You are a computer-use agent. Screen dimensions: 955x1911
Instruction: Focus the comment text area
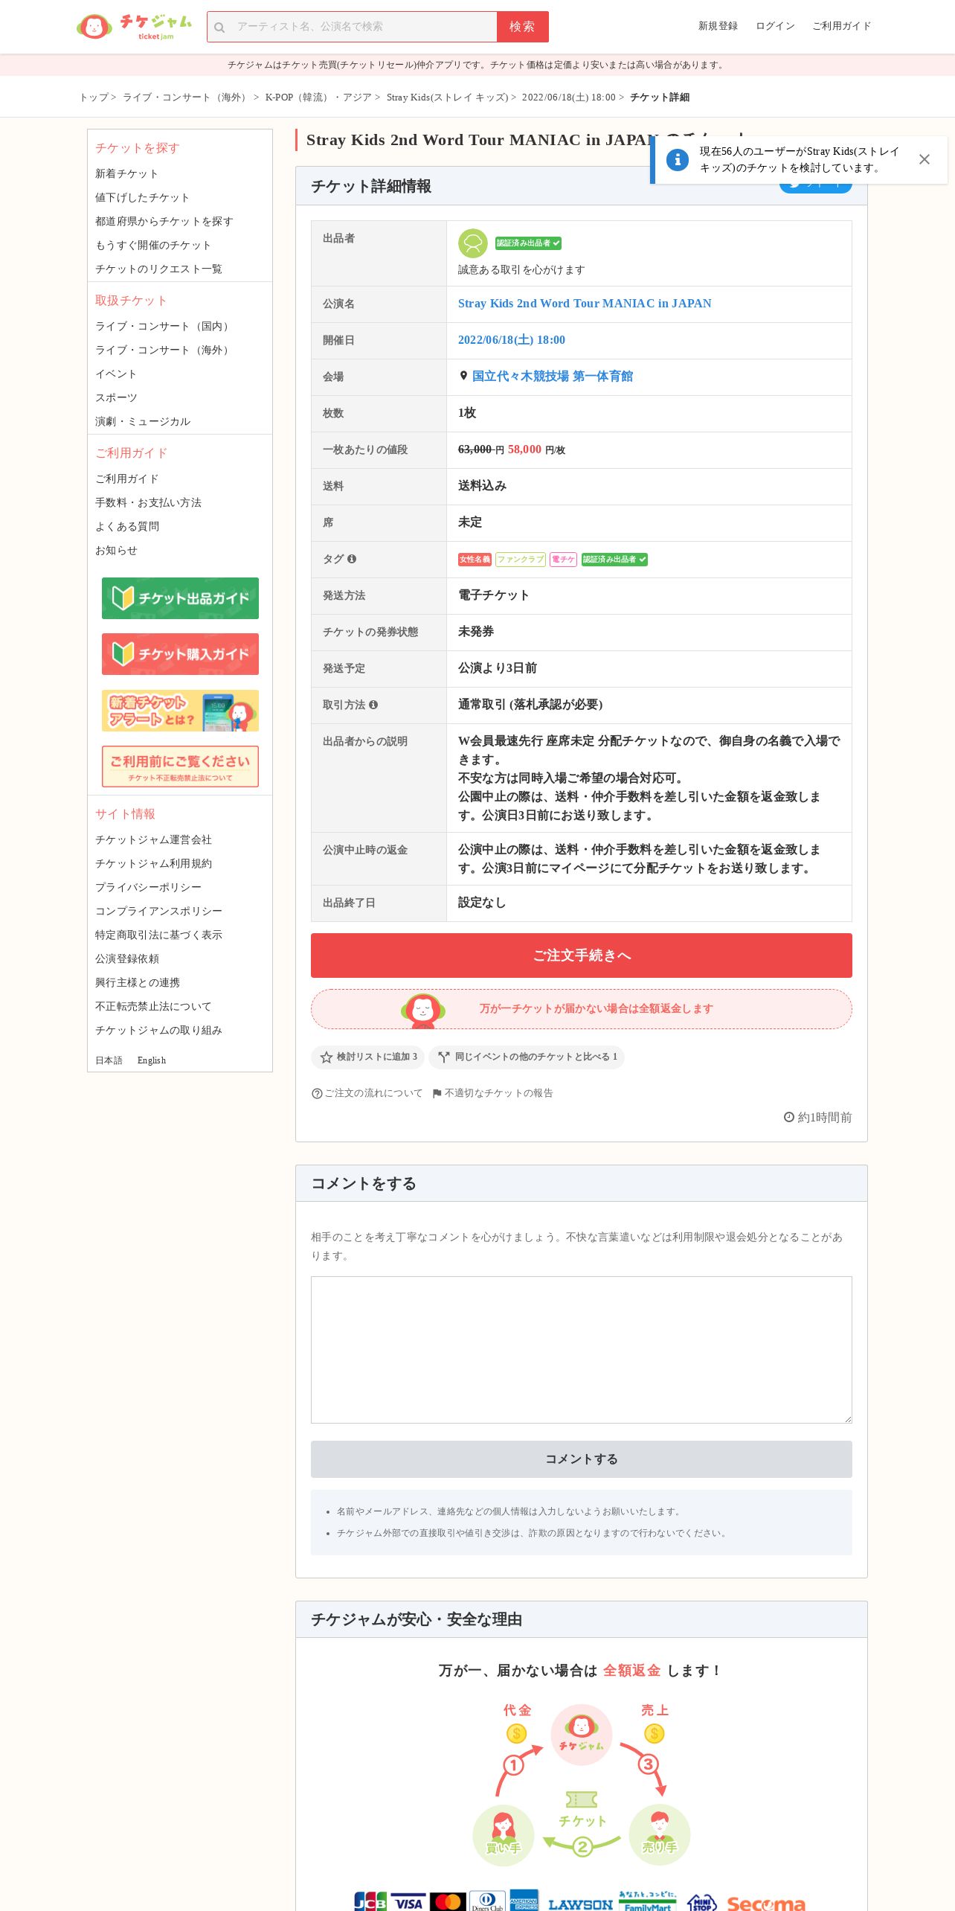tap(582, 1350)
